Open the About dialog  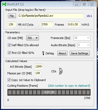coord(62,53)
